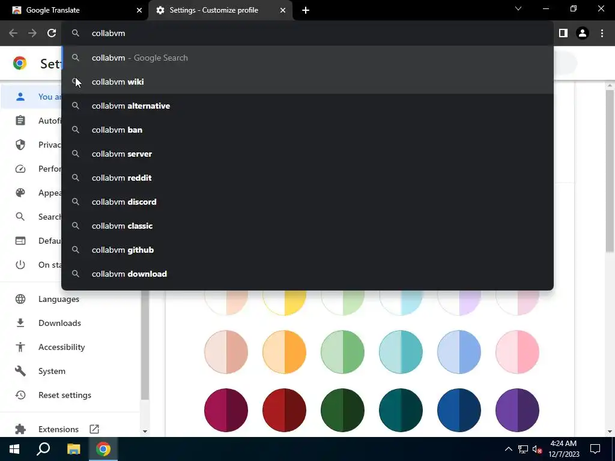
Task: Close the Google Translate tab
Action: [139, 10]
